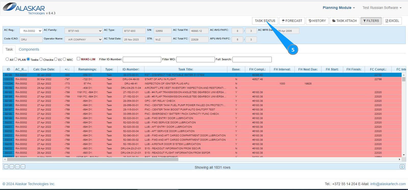Screen dimensions: 408x190
Task: Open the Operator Name dropdown
Action: tap(83, 40)
